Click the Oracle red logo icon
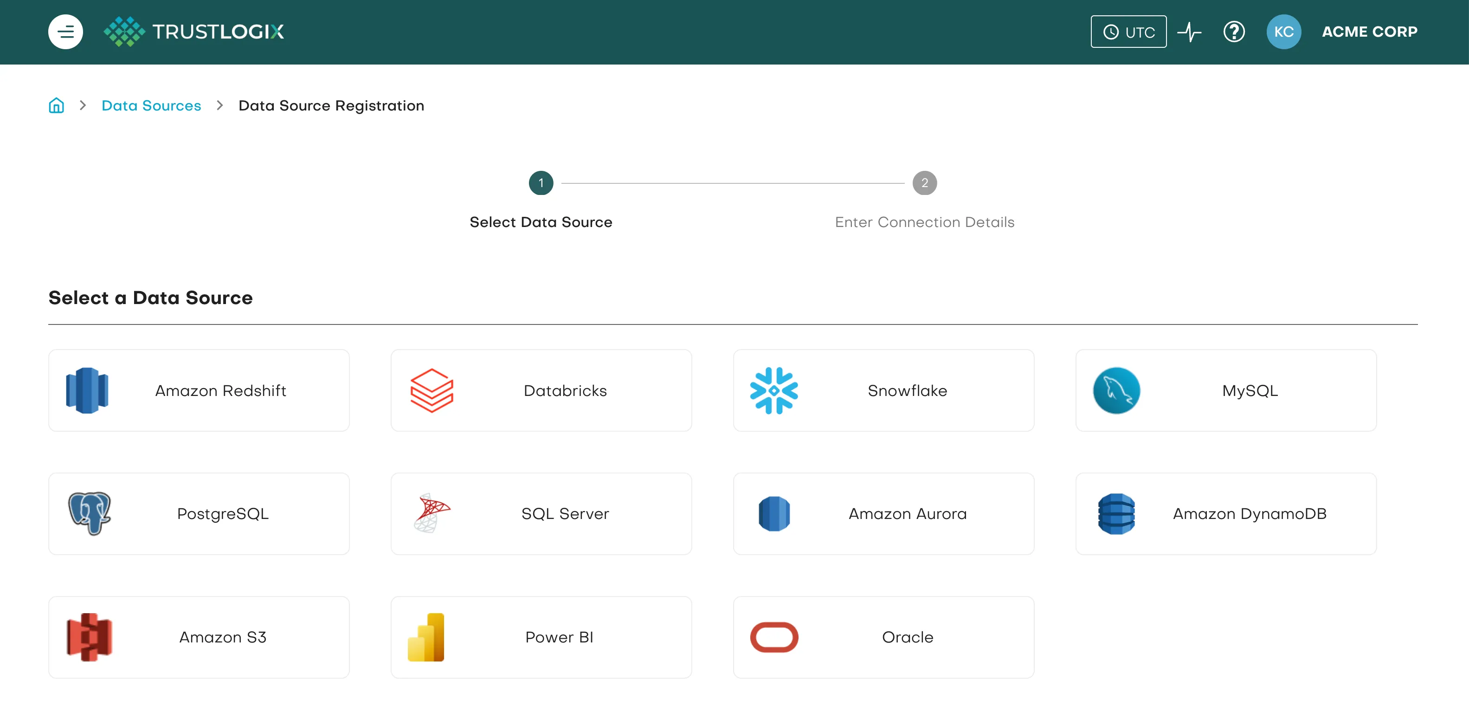1469x726 pixels. point(774,637)
